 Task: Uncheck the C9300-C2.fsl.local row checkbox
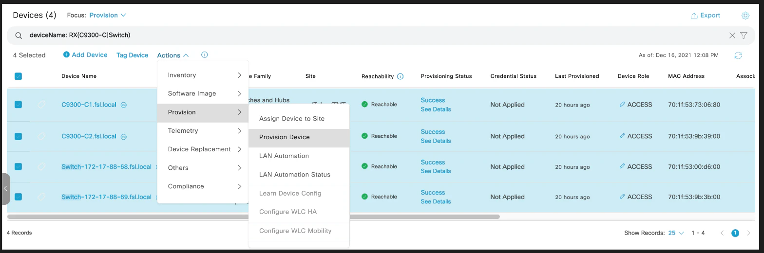coord(18,136)
